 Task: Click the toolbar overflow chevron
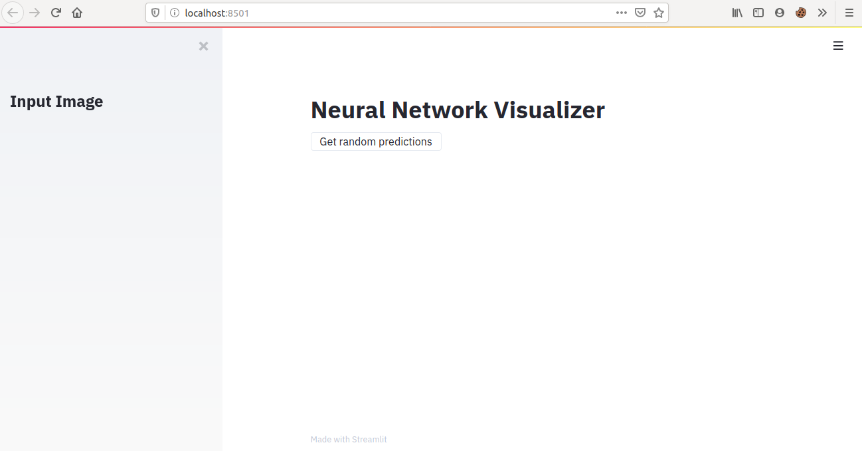(822, 13)
